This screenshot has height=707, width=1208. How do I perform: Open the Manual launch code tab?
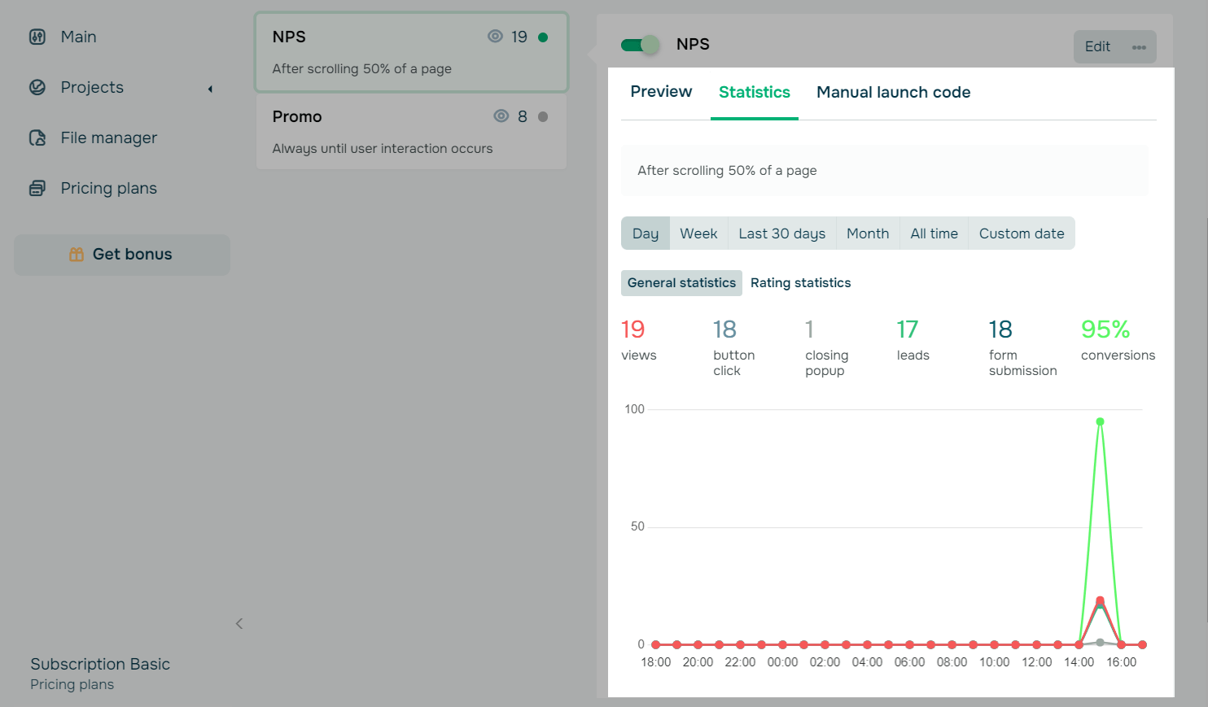coord(893,92)
